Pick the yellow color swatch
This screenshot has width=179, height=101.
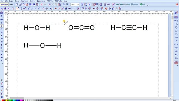6,100
